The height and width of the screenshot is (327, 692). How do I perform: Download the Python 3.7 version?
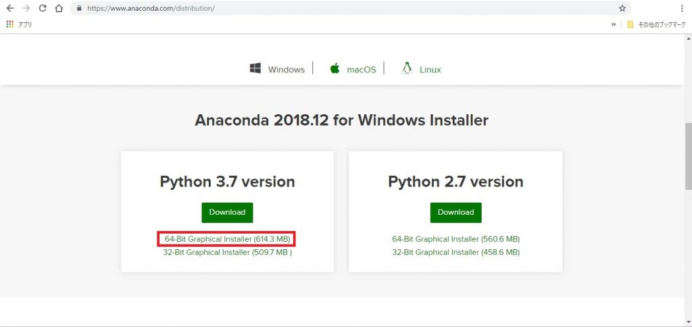click(227, 213)
